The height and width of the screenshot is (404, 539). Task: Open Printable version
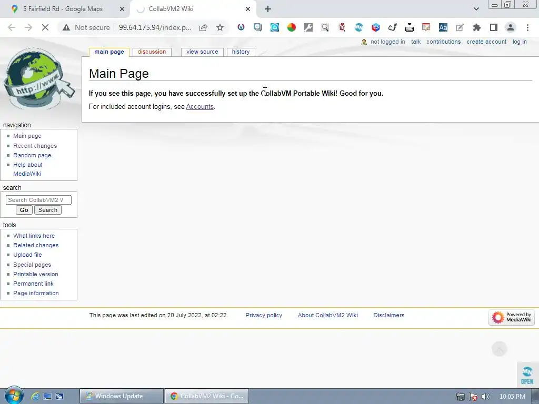[36, 274]
